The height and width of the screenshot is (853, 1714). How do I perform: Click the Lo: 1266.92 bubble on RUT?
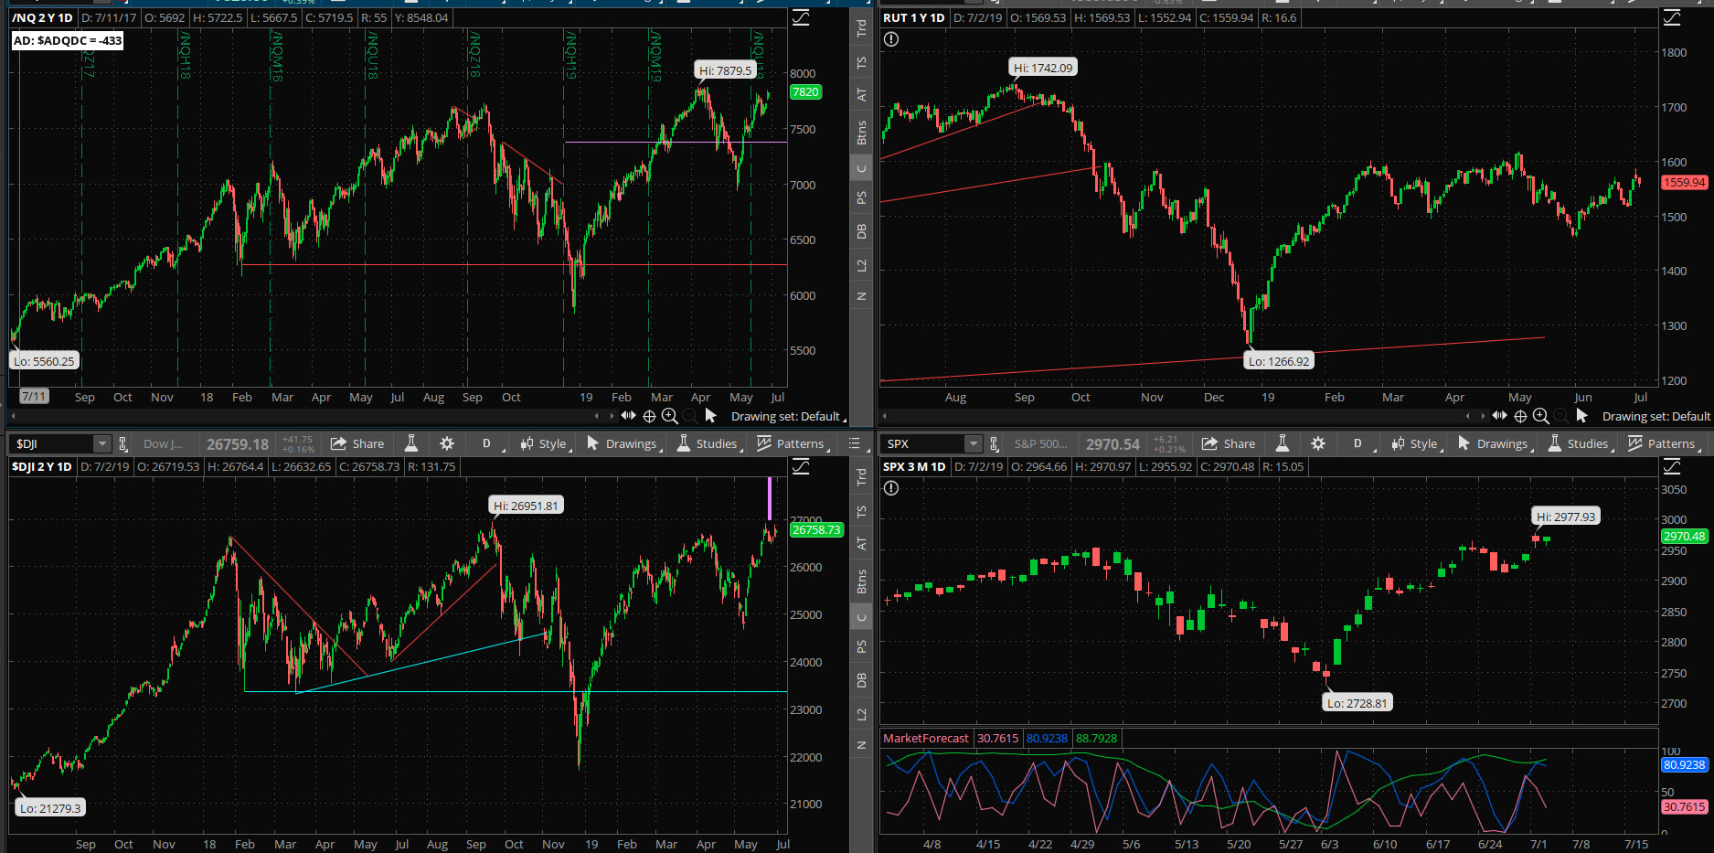[x=1279, y=361]
